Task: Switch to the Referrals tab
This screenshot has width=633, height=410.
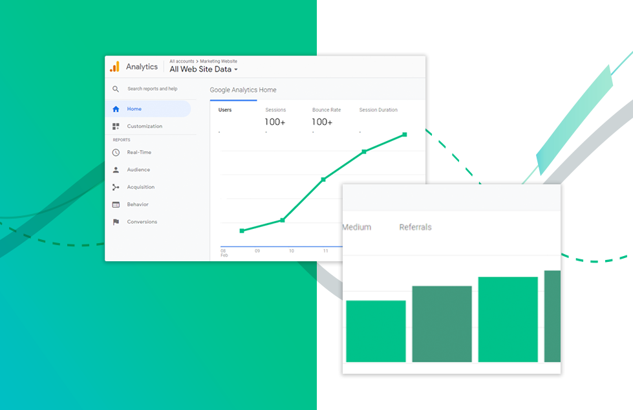Action: coord(415,228)
